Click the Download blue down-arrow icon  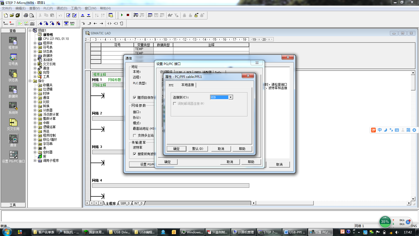point(89,15)
